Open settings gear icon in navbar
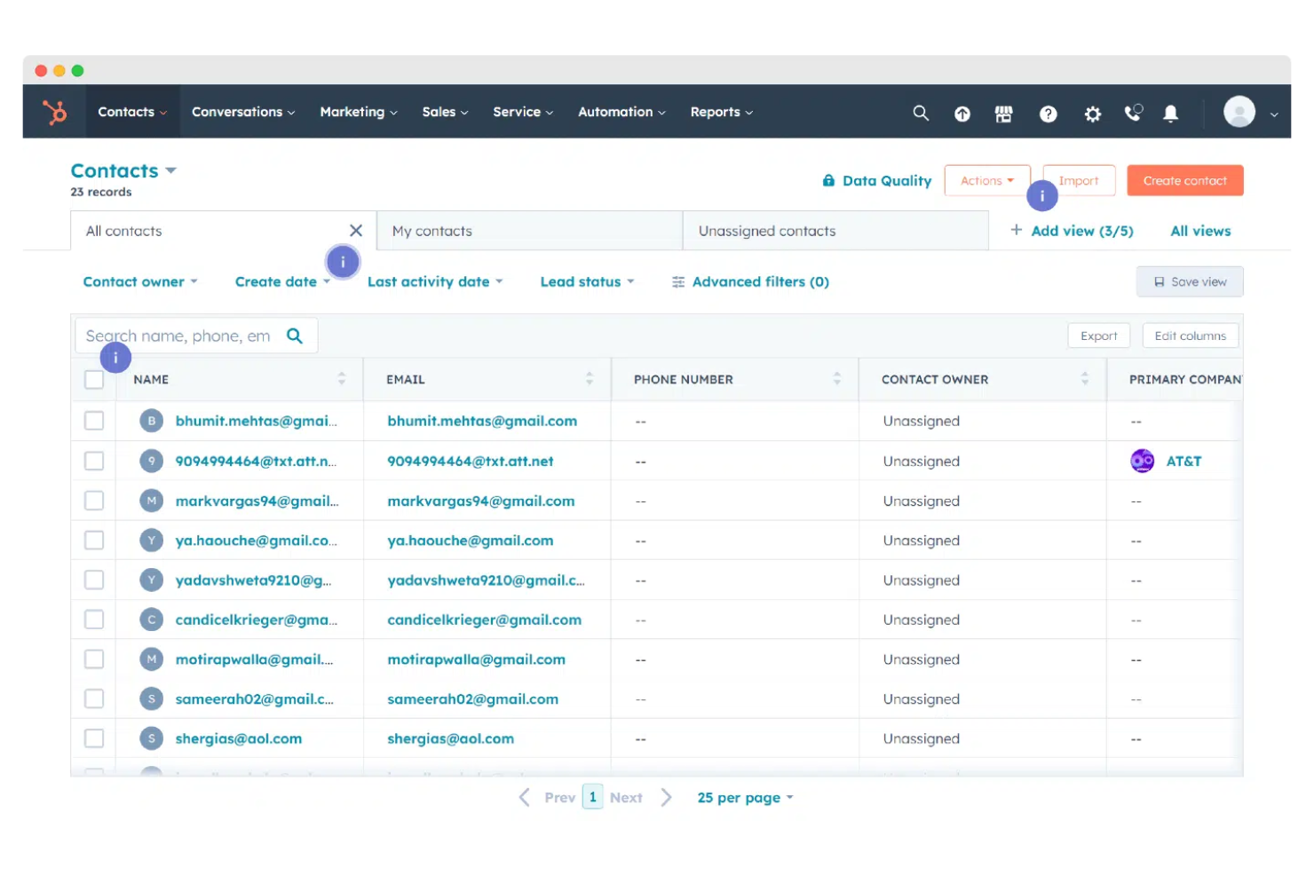The image size is (1314, 876). (x=1093, y=114)
